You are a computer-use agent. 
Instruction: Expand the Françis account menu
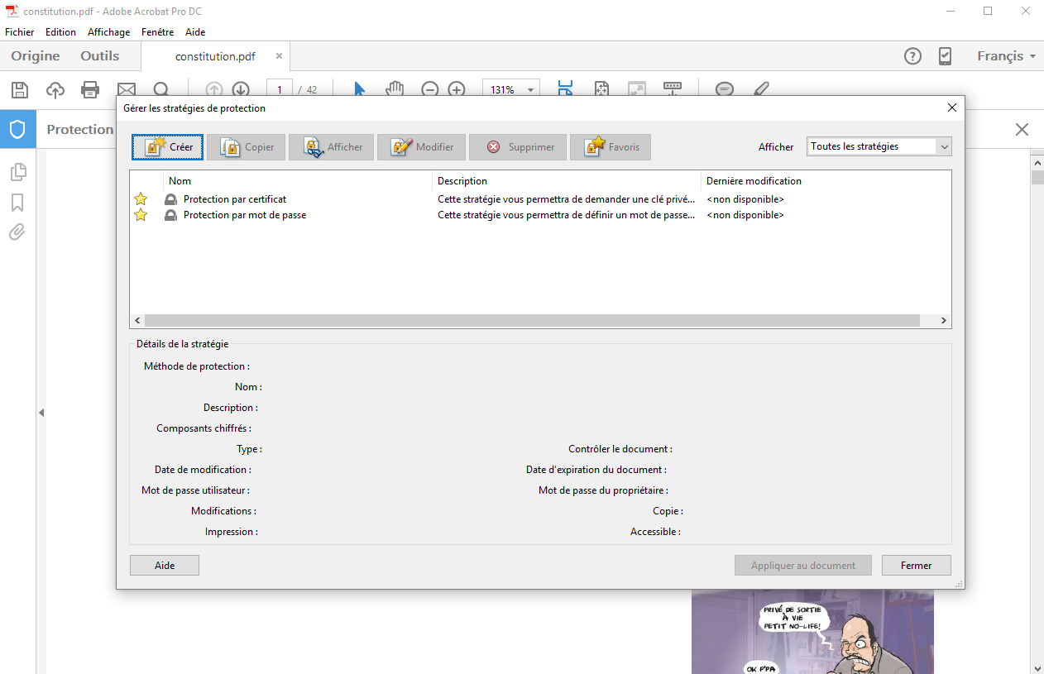1006,56
